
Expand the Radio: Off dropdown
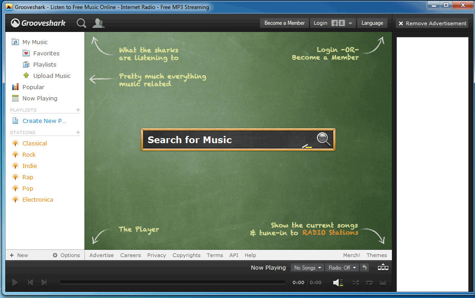tap(342, 267)
